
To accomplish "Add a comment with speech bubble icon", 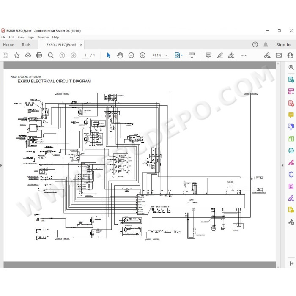I will coord(208,55).
